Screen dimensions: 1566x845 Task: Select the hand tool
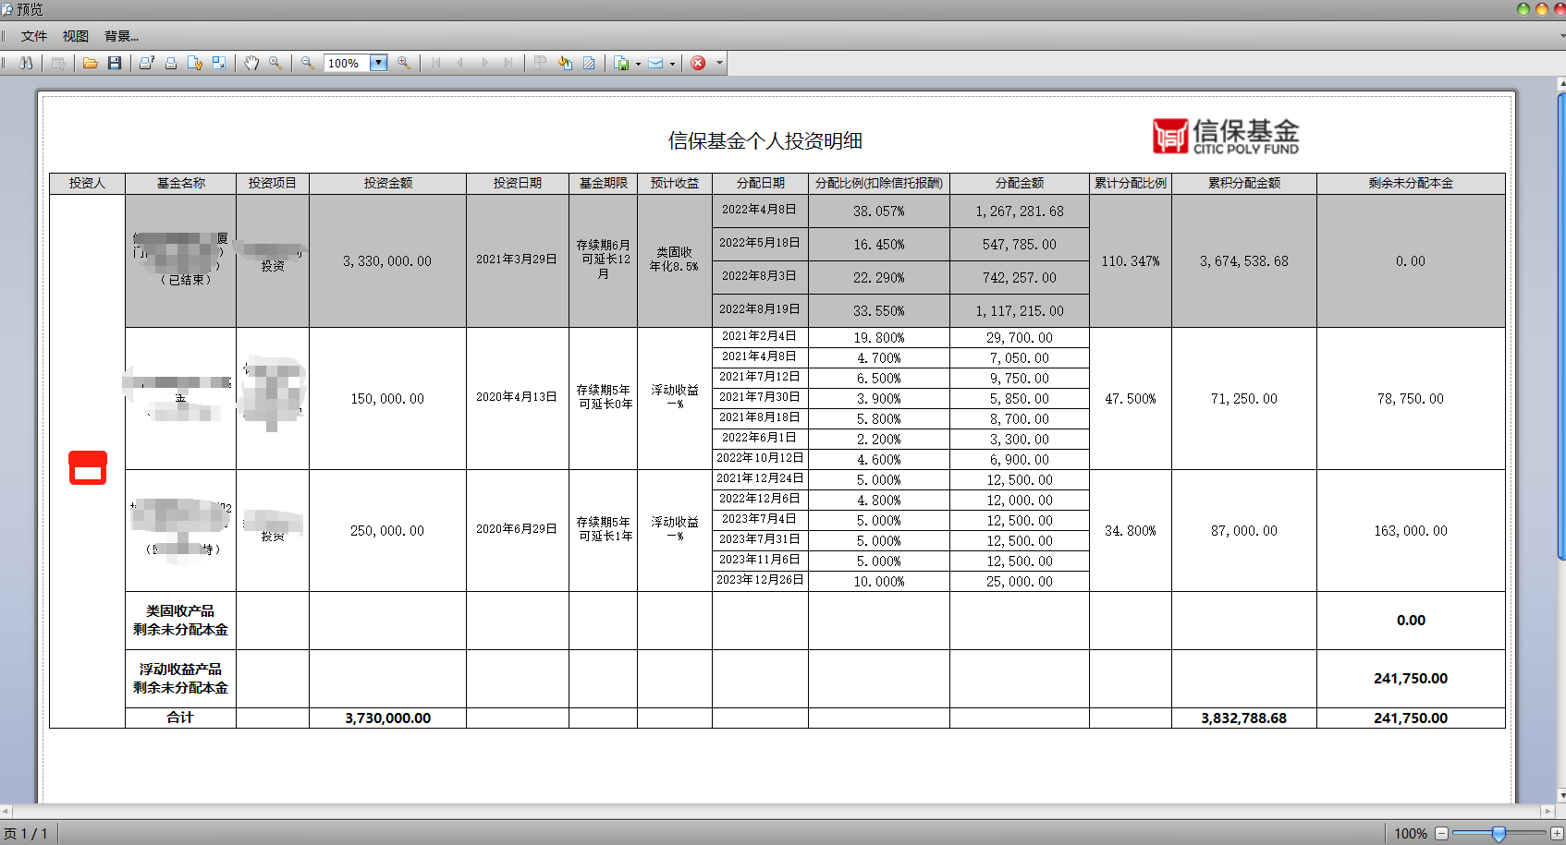point(251,63)
